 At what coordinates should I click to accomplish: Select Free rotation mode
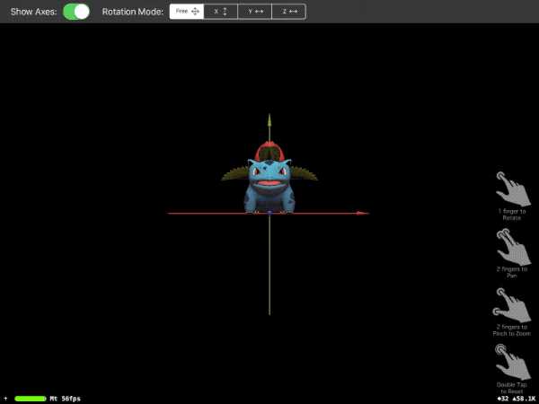point(187,12)
